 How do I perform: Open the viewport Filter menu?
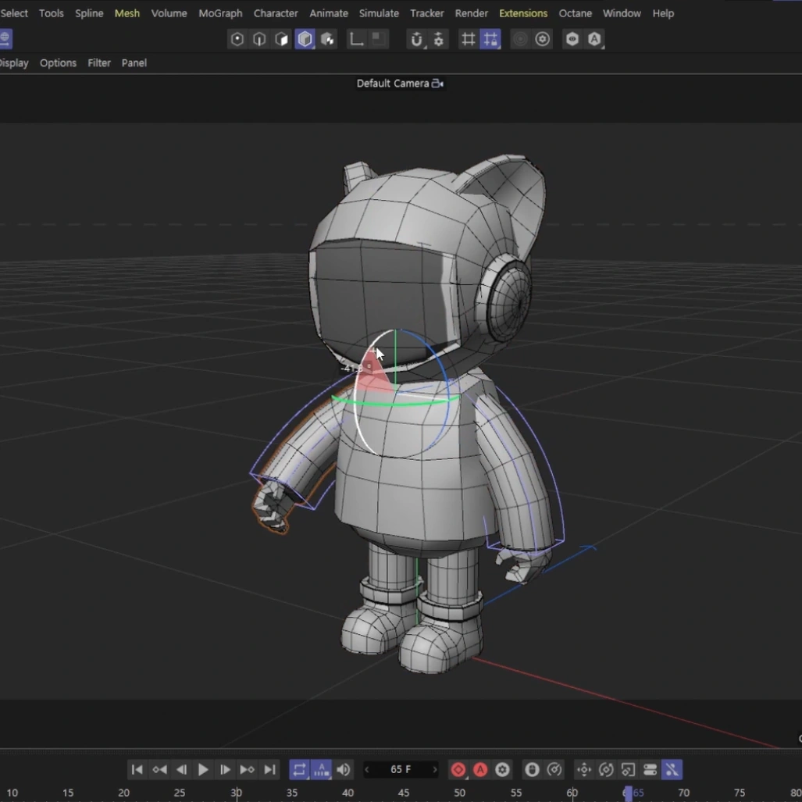[x=98, y=63]
